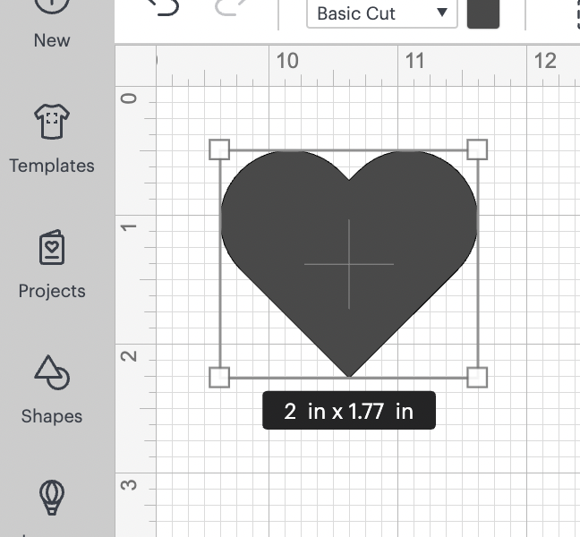Click the bottom-right handle of the heart selection

click(478, 377)
